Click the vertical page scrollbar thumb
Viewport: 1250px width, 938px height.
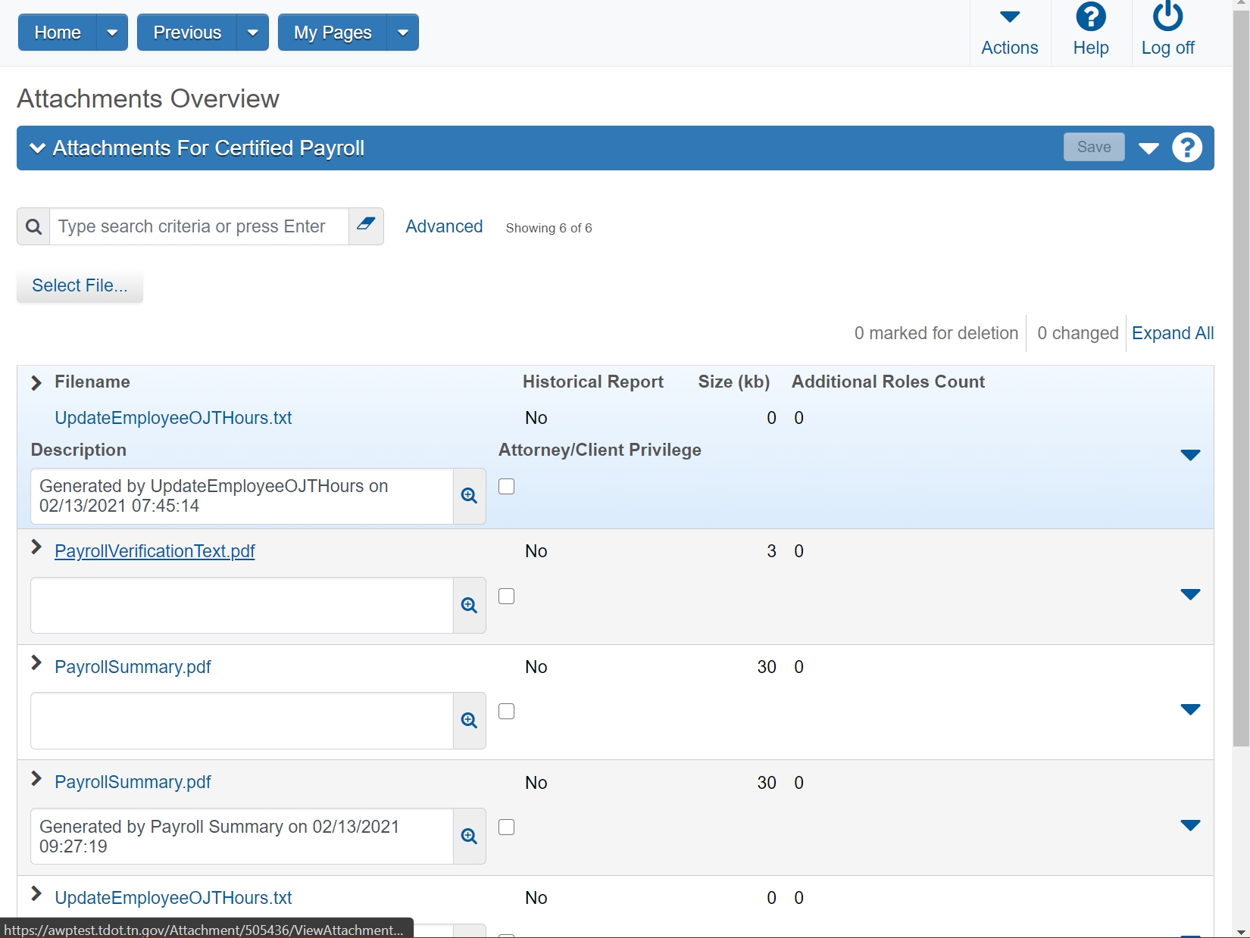(1241, 379)
